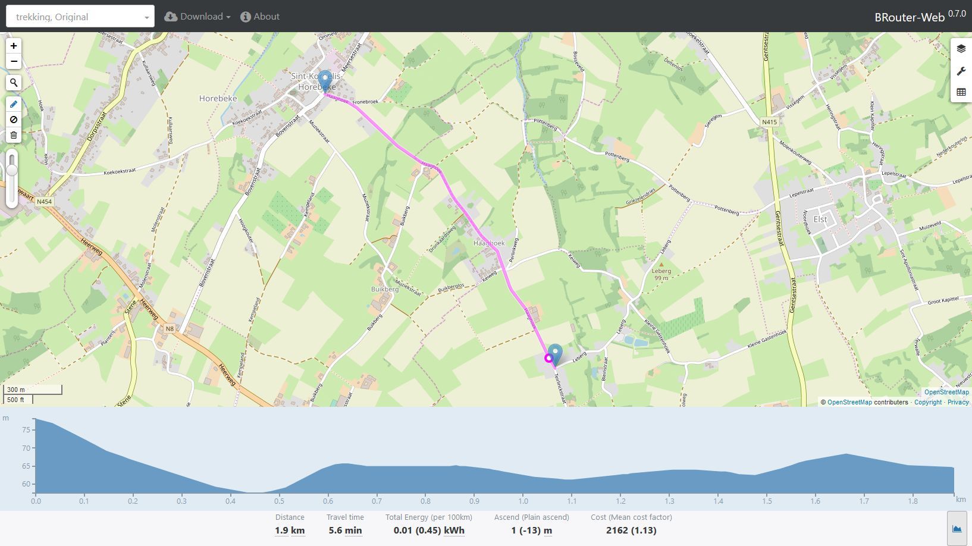The image size is (972, 546).
Task: Show the route data table
Action: click(961, 92)
